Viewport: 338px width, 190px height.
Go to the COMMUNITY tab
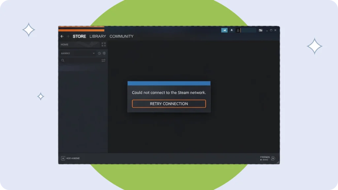[x=121, y=36]
